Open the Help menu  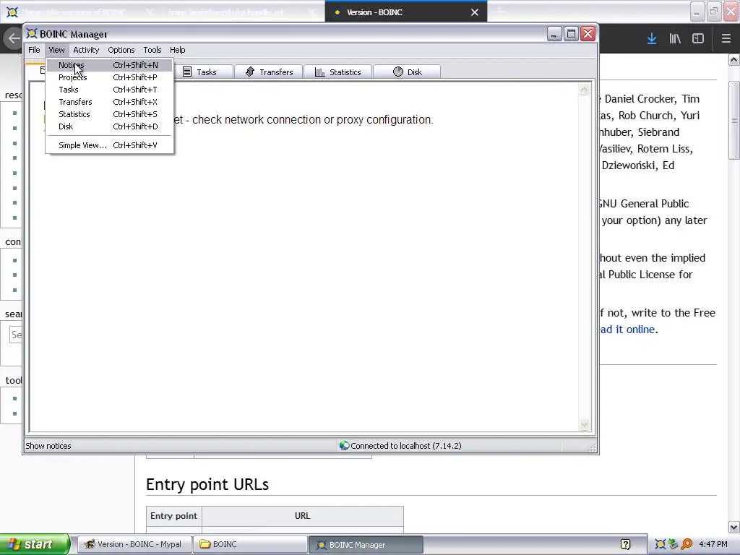coord(178,50)
